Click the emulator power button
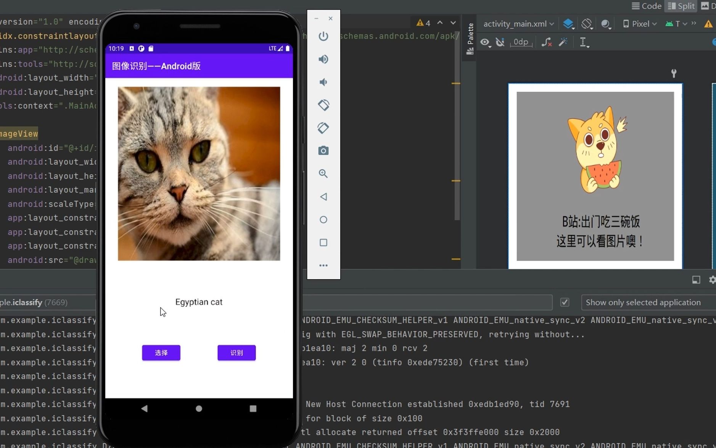This screenshot has width=716, height=448. click(x=323, y=36)
